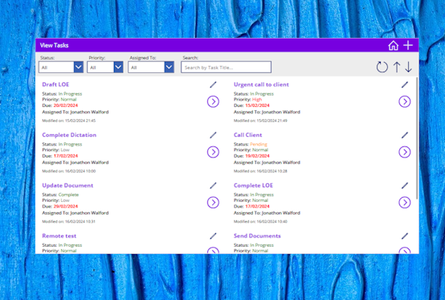
Task: Go to home screen via house icon
Action: click(394, 46)
